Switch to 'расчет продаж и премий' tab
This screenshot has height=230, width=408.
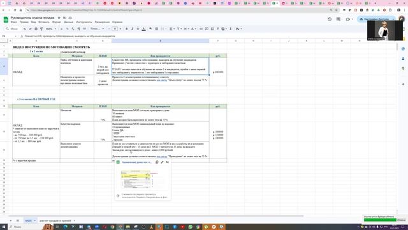55,220
